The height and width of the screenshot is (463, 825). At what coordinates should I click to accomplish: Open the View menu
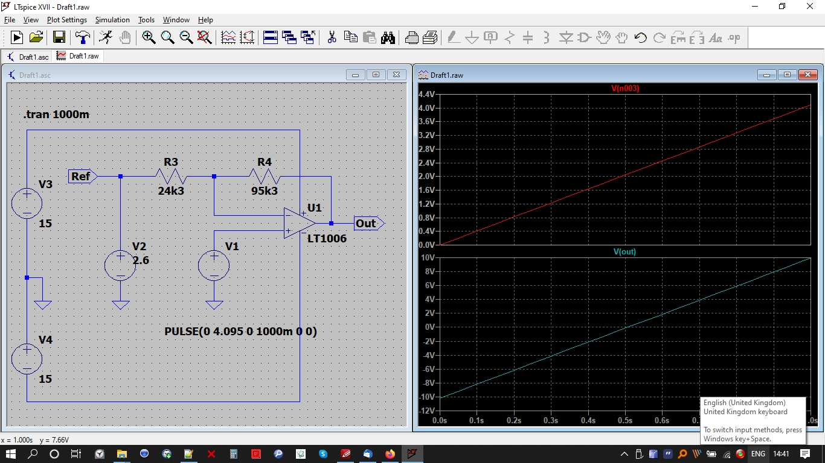(31, 20)
